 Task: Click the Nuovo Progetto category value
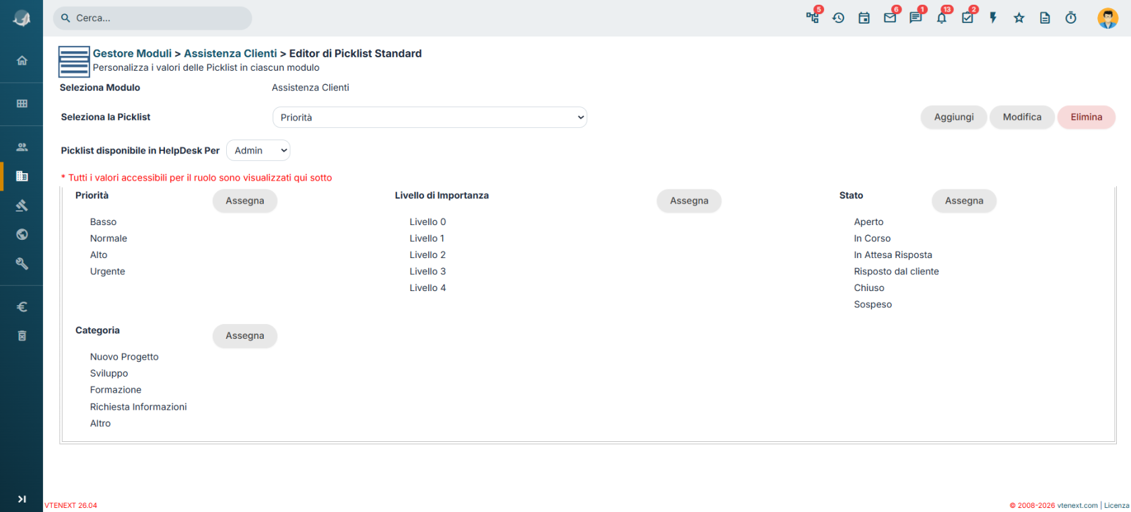(x=125, y=357)
